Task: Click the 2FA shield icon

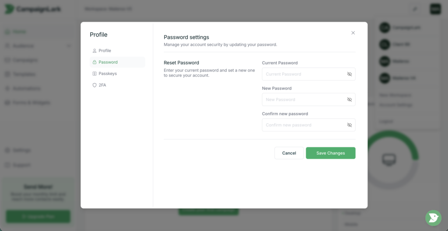Action: (94, 85)
